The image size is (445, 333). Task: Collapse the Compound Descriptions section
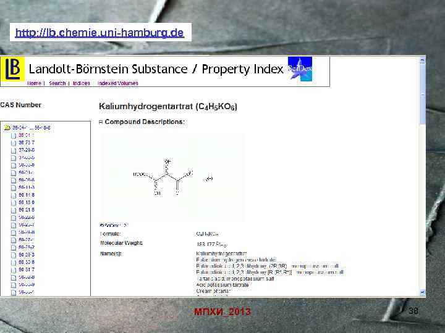coord(101,122)
